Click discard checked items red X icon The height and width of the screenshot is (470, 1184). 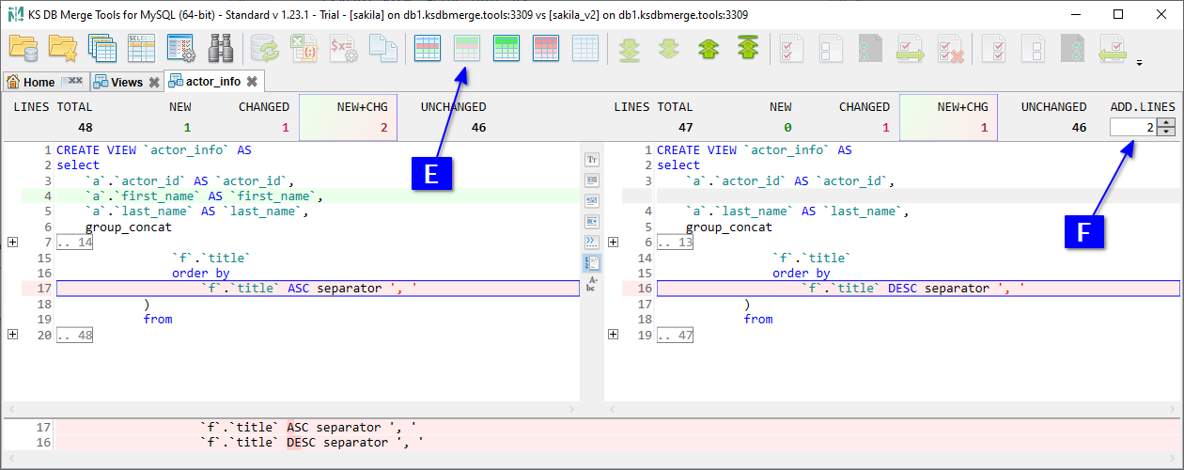pos(950,48)
